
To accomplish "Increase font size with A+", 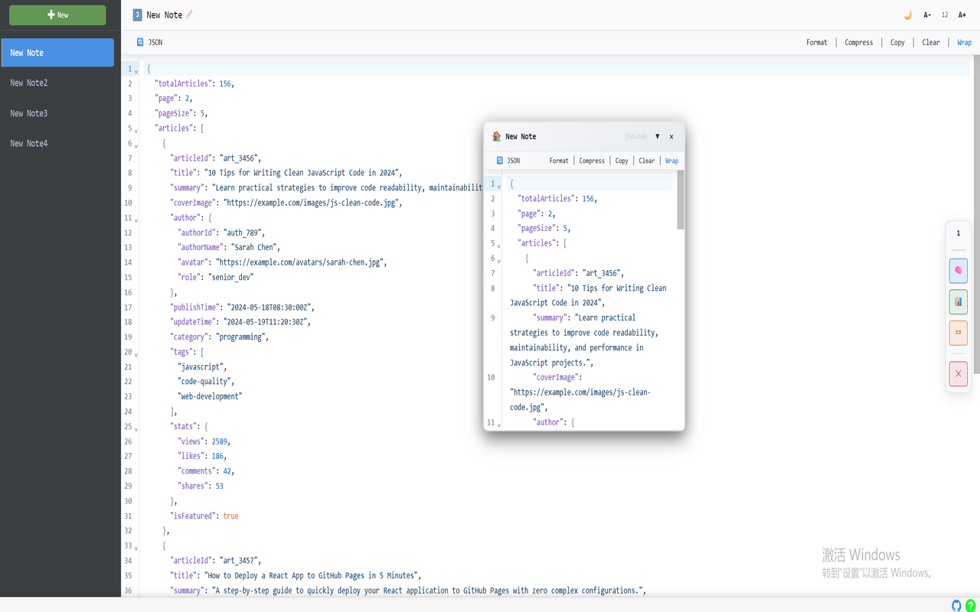I will coord(962,15).
